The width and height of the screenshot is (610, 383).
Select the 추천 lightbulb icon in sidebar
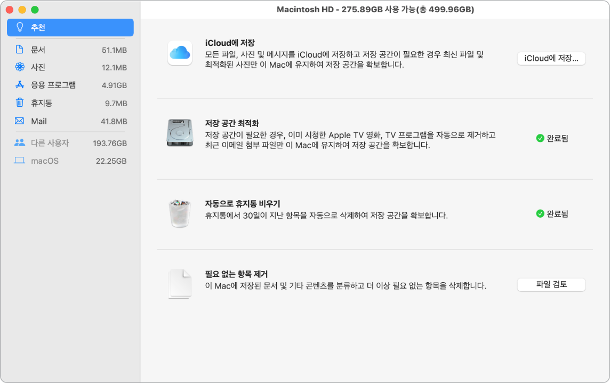(x=19, y=27)
